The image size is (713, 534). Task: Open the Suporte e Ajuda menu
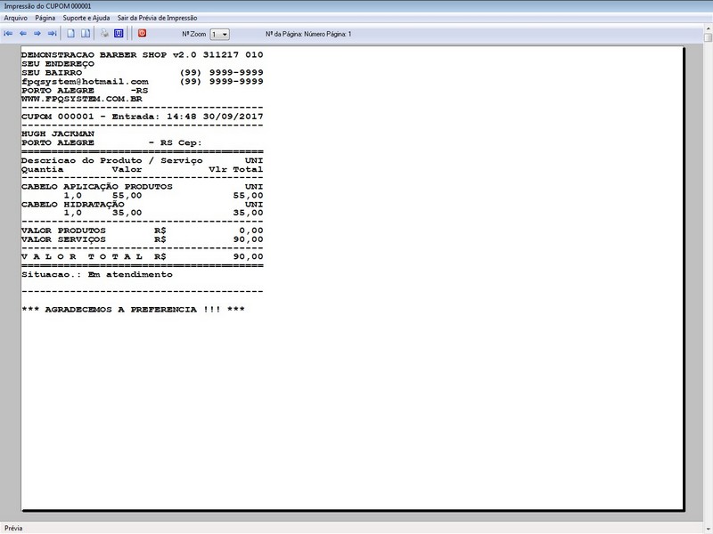pyautogui.click(x=86, y=18)
